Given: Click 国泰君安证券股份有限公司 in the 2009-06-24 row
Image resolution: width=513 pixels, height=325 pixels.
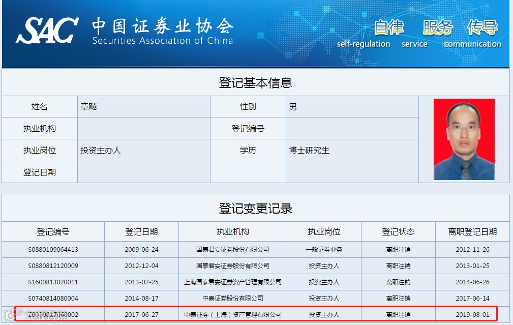Looking at the screenshot, I should click(233, 249).
